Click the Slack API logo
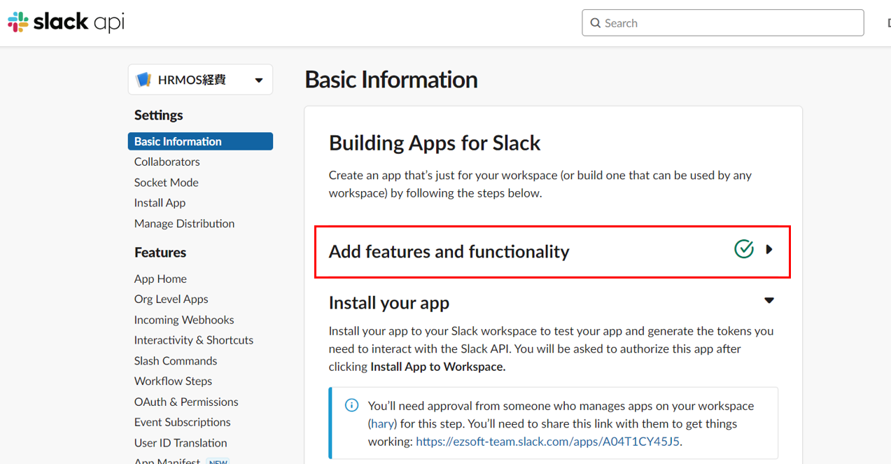 click(x=66, y=22)
